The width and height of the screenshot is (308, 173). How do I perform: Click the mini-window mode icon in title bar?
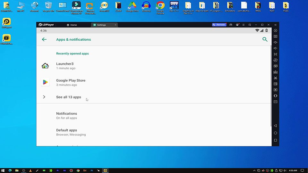point(250,25)
